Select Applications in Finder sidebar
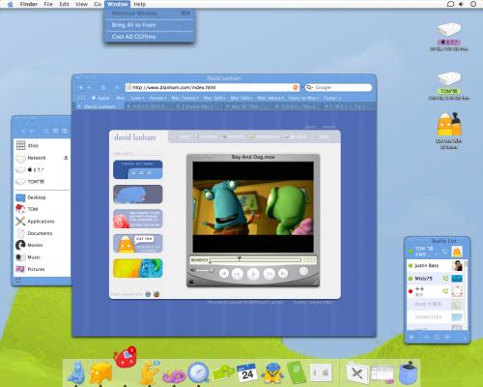 tap(42, 222)
